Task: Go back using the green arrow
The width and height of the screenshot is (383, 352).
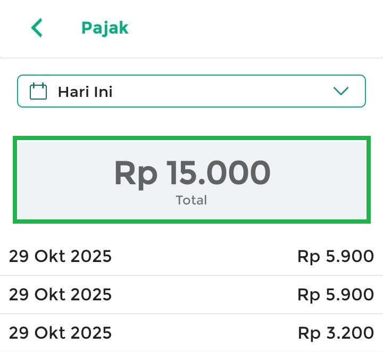Action: [x=36, y=28]
